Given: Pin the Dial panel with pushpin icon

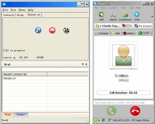Looking at the screenshot, I should [x=83, y=64].
